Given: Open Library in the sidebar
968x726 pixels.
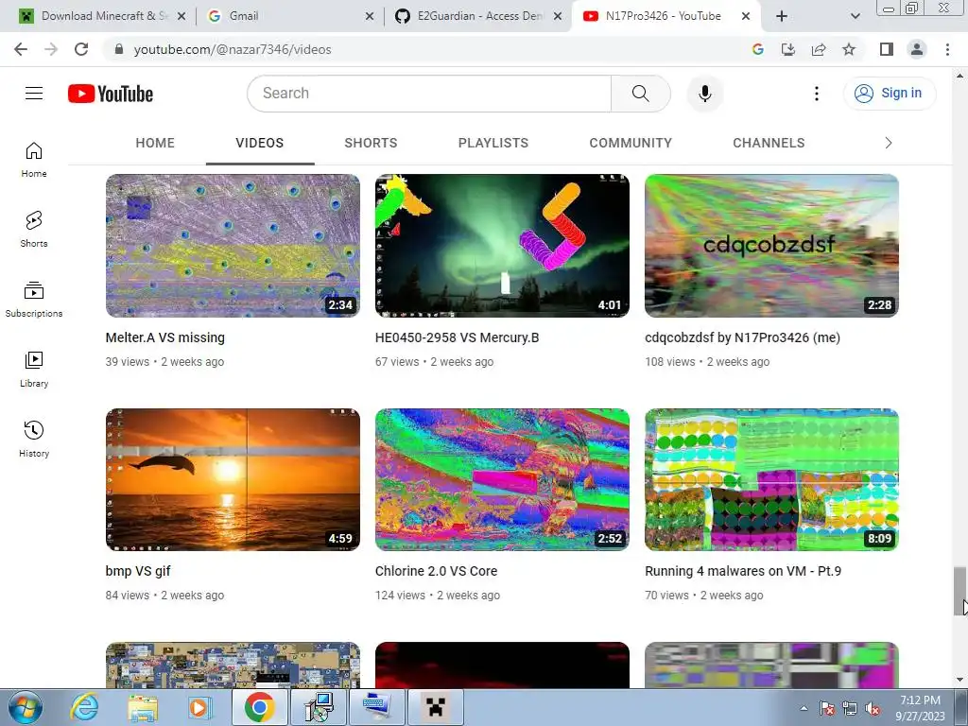Looking at the screenshot, I should pos(34,370).
